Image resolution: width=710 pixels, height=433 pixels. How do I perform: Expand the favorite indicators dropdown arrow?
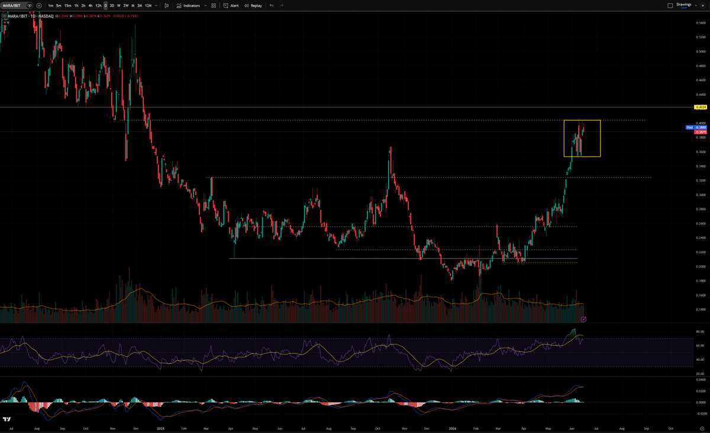tap(205, 5)
